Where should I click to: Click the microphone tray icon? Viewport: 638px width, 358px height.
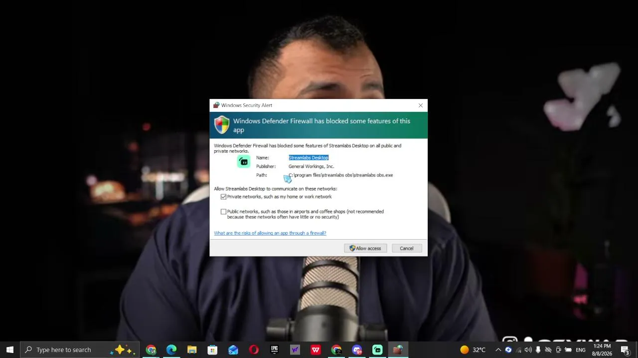[x=538, y=350]
